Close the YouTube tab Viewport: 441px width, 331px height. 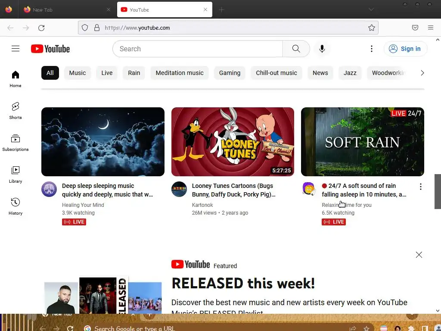pos(205,9)
